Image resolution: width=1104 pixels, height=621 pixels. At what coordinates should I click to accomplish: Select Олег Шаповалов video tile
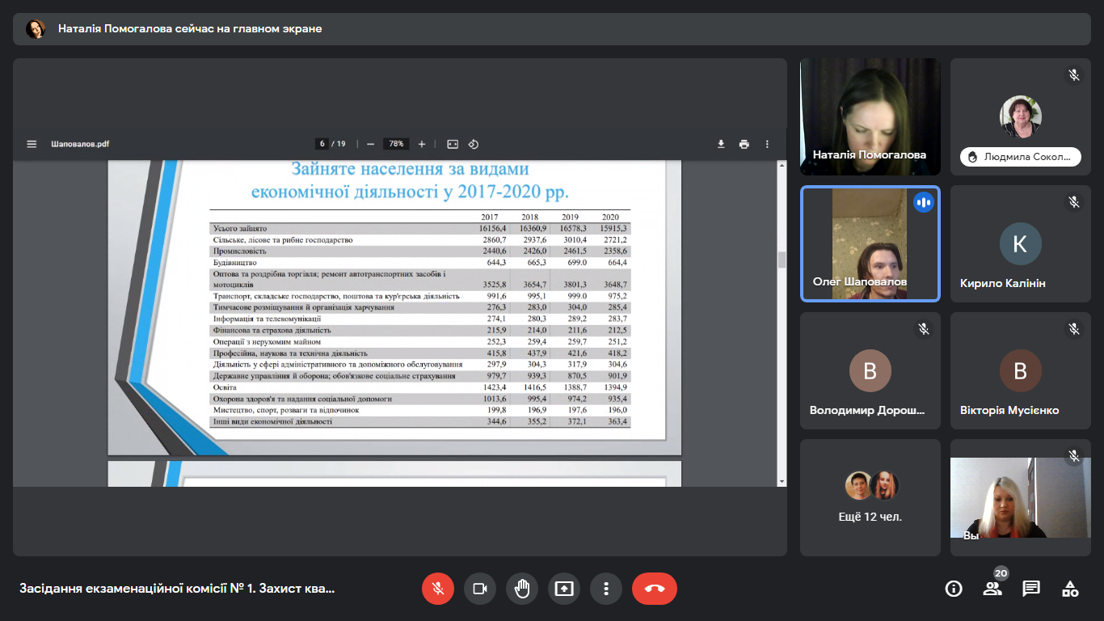tap(870, 243)
